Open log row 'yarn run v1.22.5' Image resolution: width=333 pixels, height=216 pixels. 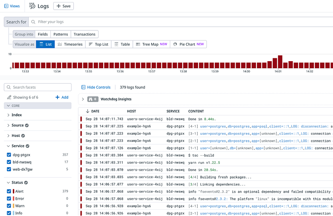pos(206,162)
